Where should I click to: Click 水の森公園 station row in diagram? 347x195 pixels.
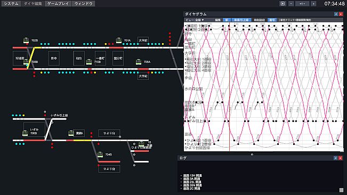coord(193,89)
